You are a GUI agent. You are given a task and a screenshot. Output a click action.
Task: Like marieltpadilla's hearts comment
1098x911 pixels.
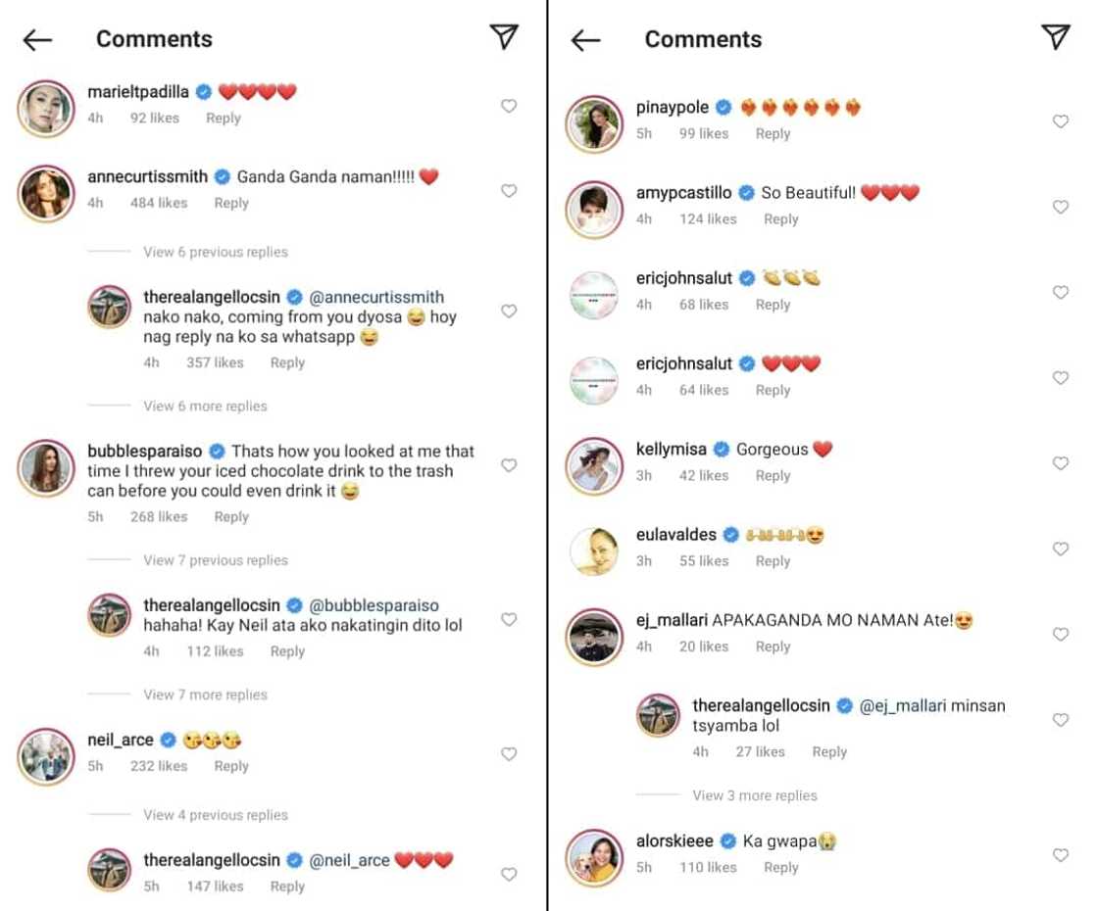[509, 106]
